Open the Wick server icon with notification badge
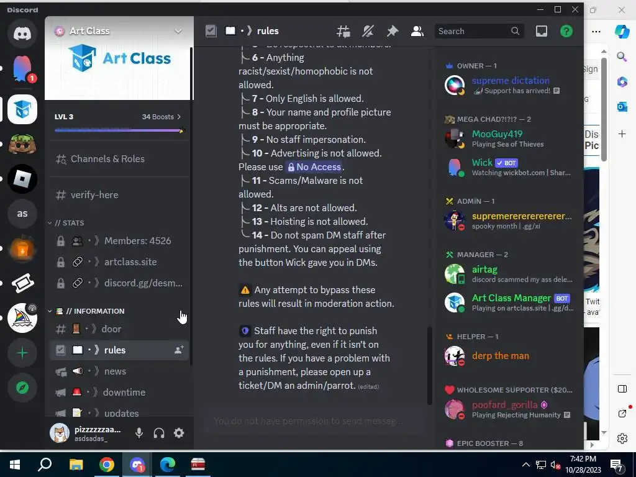This screenshot has width=636, height=477. (x=22, y=70)
